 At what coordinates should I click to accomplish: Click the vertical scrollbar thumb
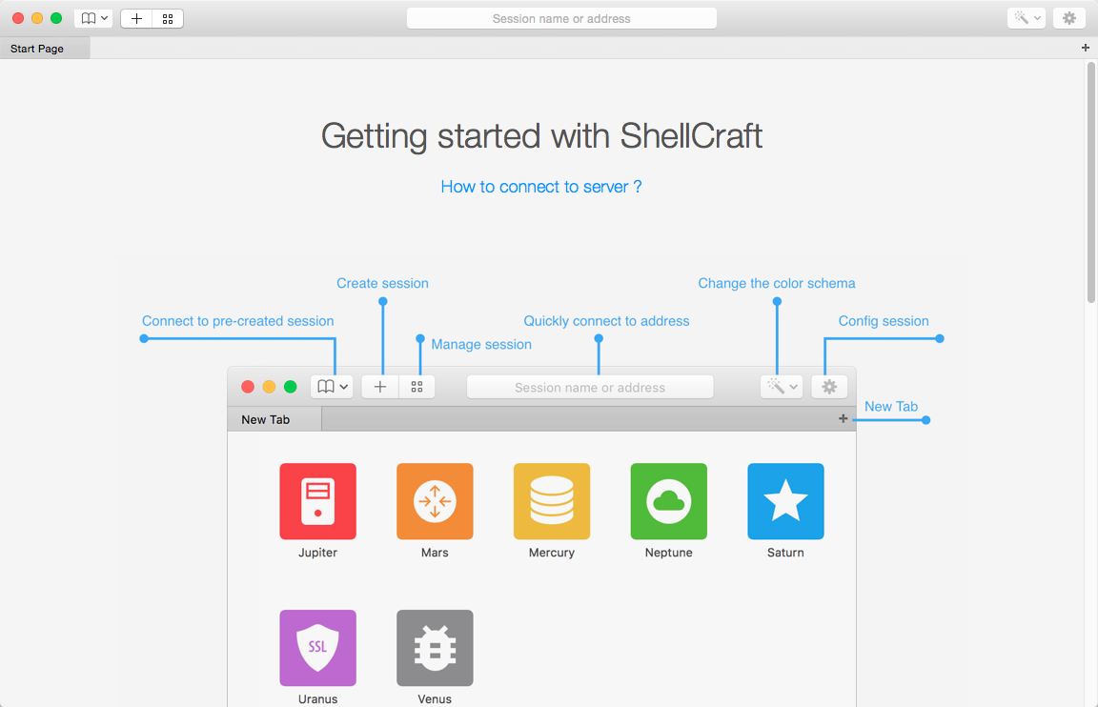pyautogui.click(x=1091, y=183)
